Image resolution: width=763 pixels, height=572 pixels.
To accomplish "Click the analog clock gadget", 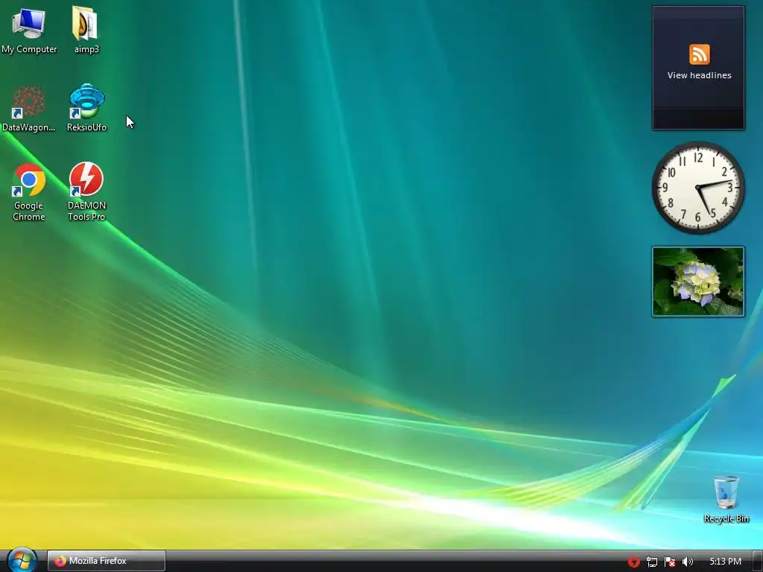I will pos(698,188).
